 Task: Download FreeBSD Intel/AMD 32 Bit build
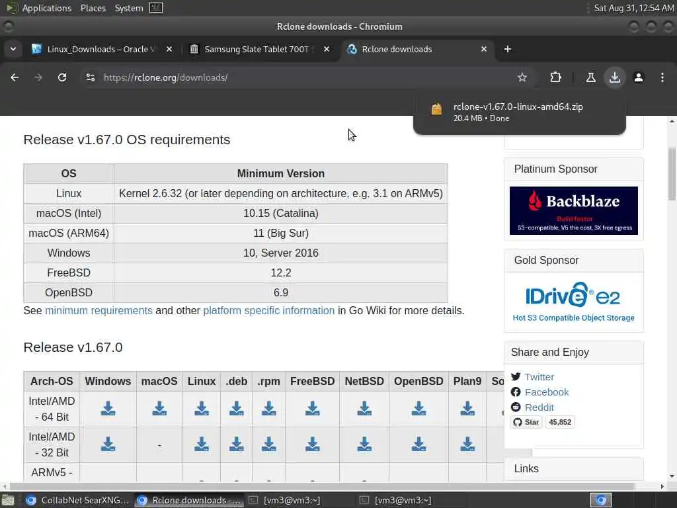tap(312, 444)
